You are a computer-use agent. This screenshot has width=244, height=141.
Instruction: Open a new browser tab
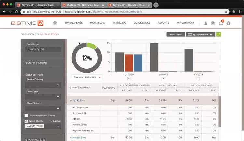coord(156,5)
